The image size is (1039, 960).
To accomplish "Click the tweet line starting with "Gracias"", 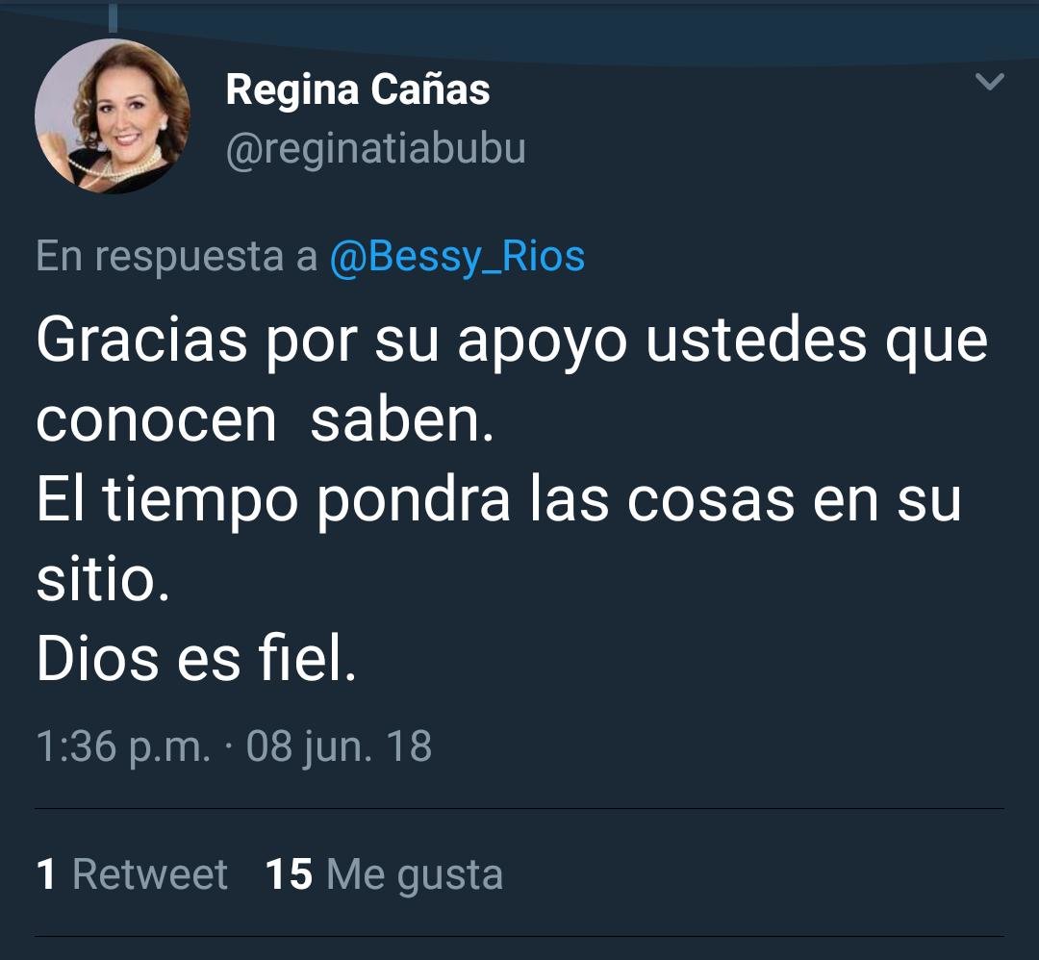I will tap(511, 341).
